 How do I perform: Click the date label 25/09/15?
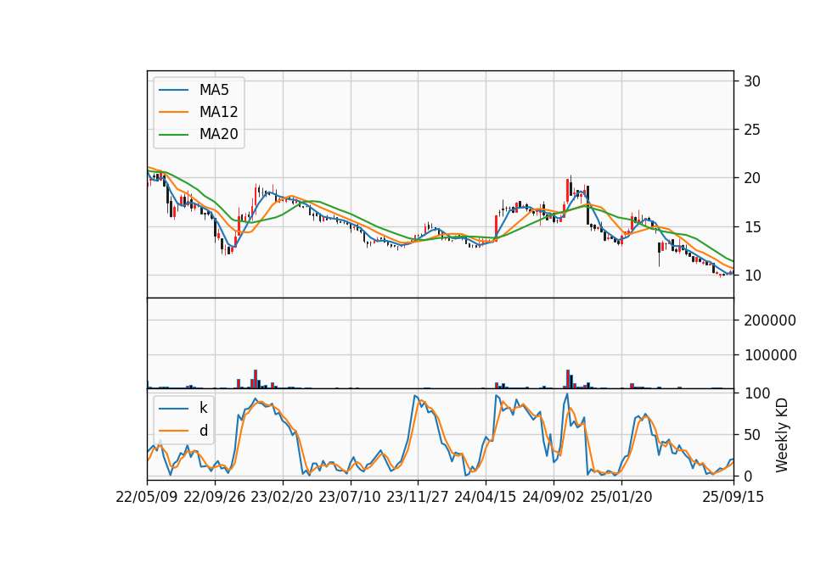(x=733, y=497)
